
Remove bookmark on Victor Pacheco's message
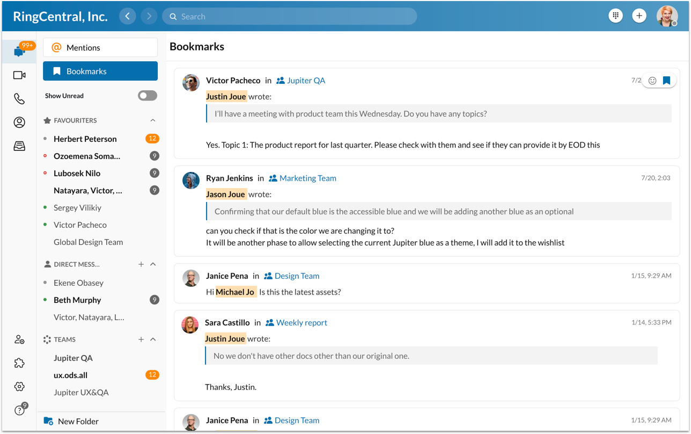coord(666,81)
